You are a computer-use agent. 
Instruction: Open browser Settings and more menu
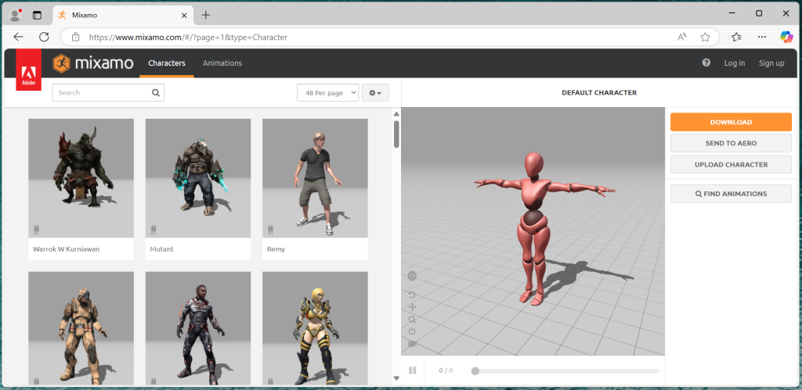(762, 37)
